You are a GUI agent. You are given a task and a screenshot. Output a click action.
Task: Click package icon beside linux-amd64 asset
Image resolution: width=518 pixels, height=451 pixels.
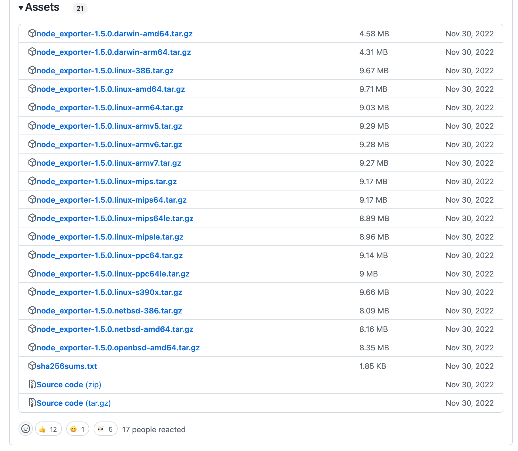(x=32, y=88)
